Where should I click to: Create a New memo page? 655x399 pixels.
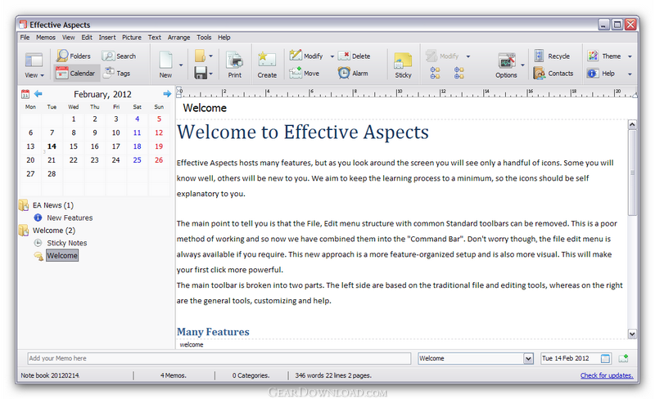pyautogui.click(x=165, y=65)
